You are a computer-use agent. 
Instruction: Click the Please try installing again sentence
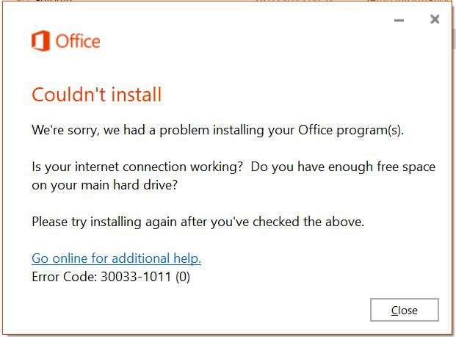coord(198,222)
